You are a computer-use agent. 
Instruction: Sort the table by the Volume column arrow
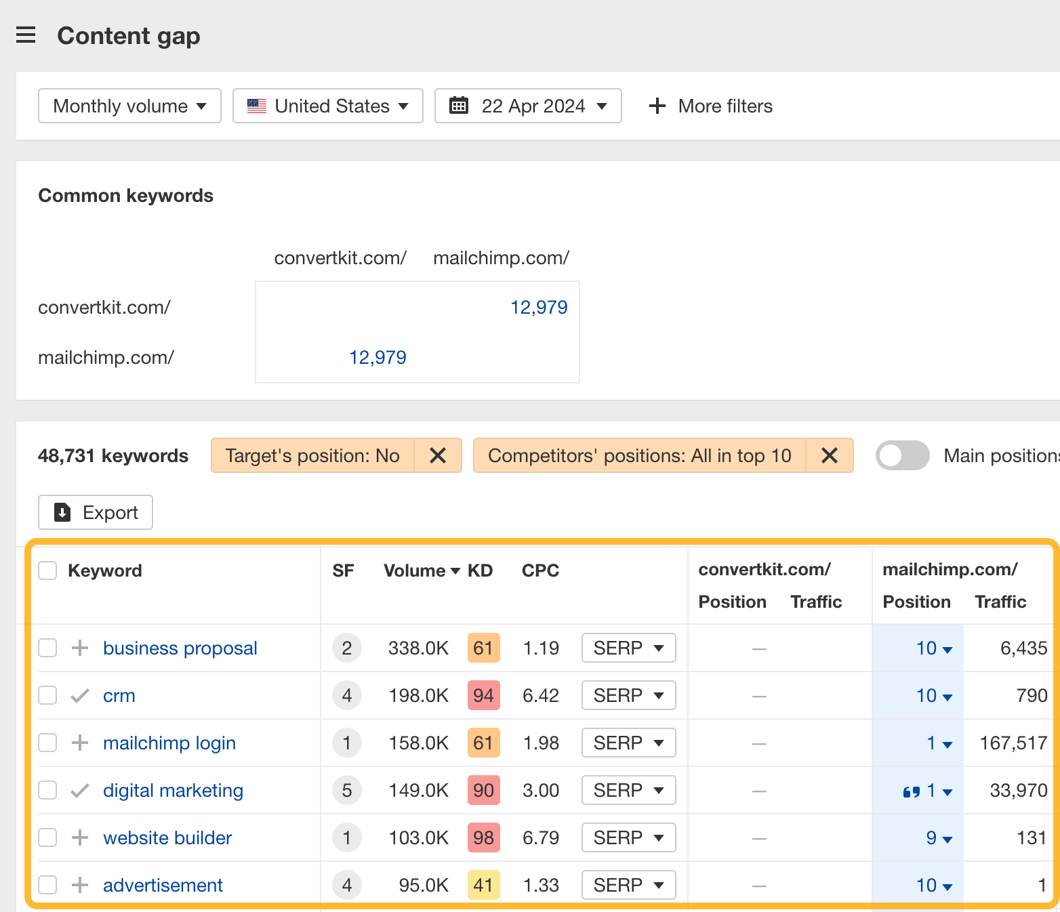pyautogui.click(x=455, y=571)
